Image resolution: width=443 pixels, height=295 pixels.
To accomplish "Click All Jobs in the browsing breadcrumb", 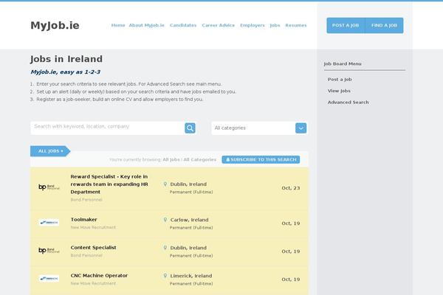I will pyautogui.click(x=171, y=159).
